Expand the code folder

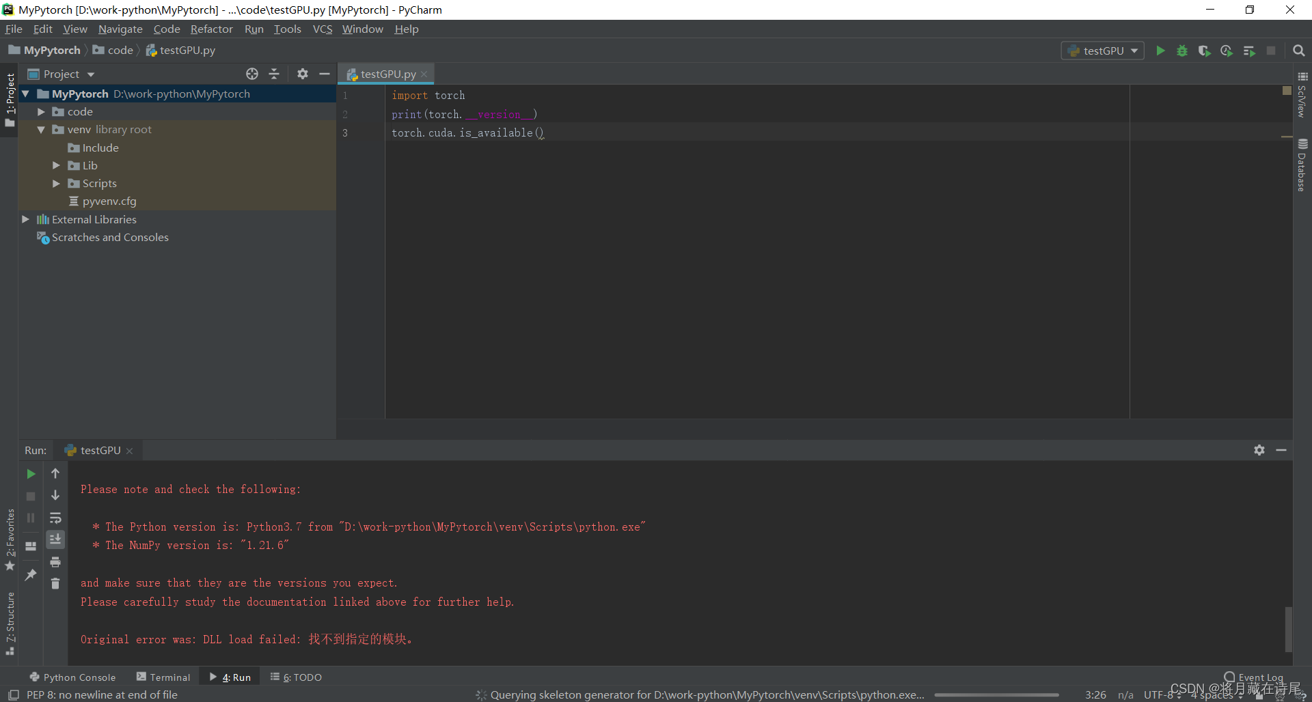(x=41, y=111)
